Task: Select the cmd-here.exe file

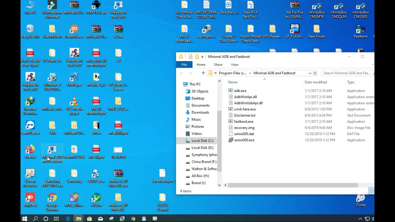Action: [x=245, y=109]
